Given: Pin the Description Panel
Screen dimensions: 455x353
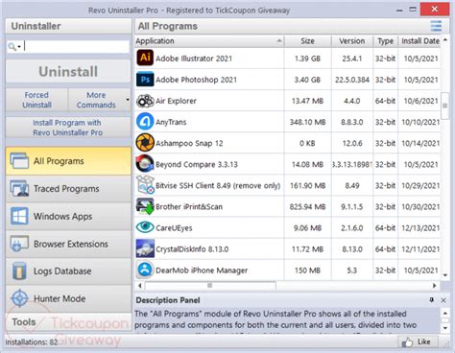Looking at the screenshot, I should click(x=431, y=300).
